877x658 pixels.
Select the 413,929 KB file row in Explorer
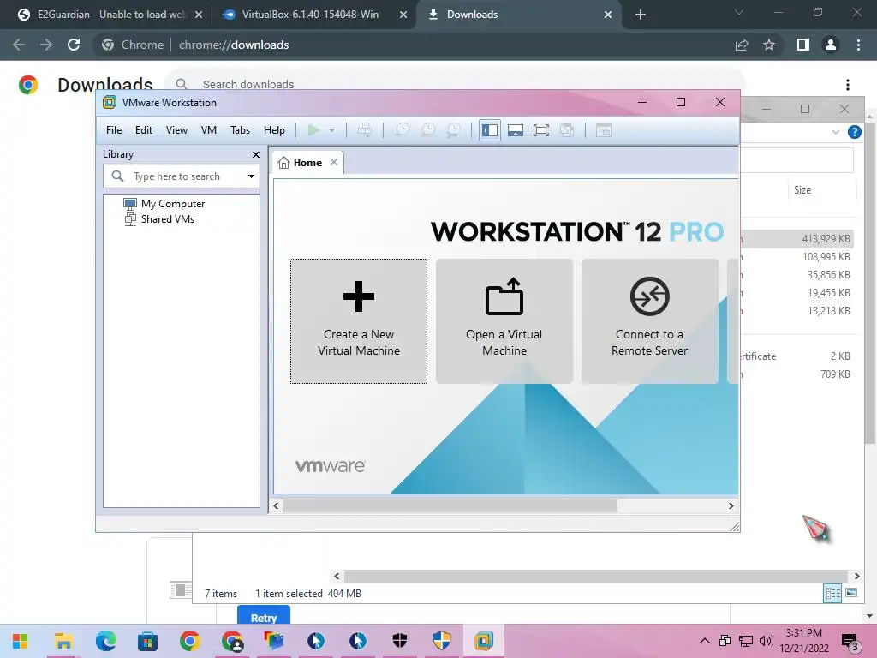point(797,239)
